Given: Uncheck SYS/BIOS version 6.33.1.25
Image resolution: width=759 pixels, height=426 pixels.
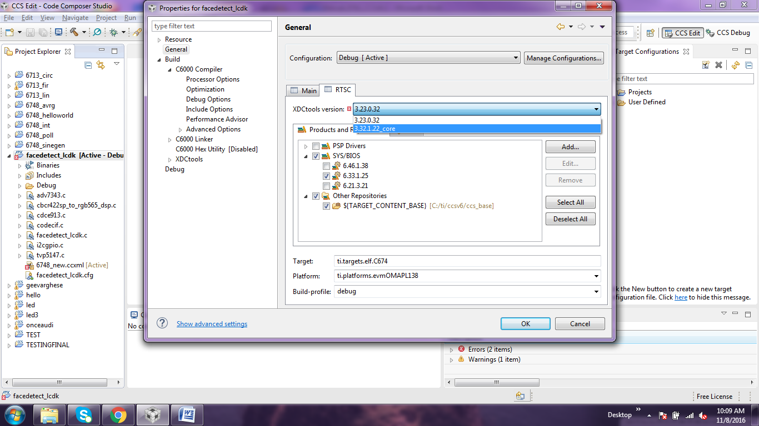Looking at the screenshot, I should click(326, 176).
